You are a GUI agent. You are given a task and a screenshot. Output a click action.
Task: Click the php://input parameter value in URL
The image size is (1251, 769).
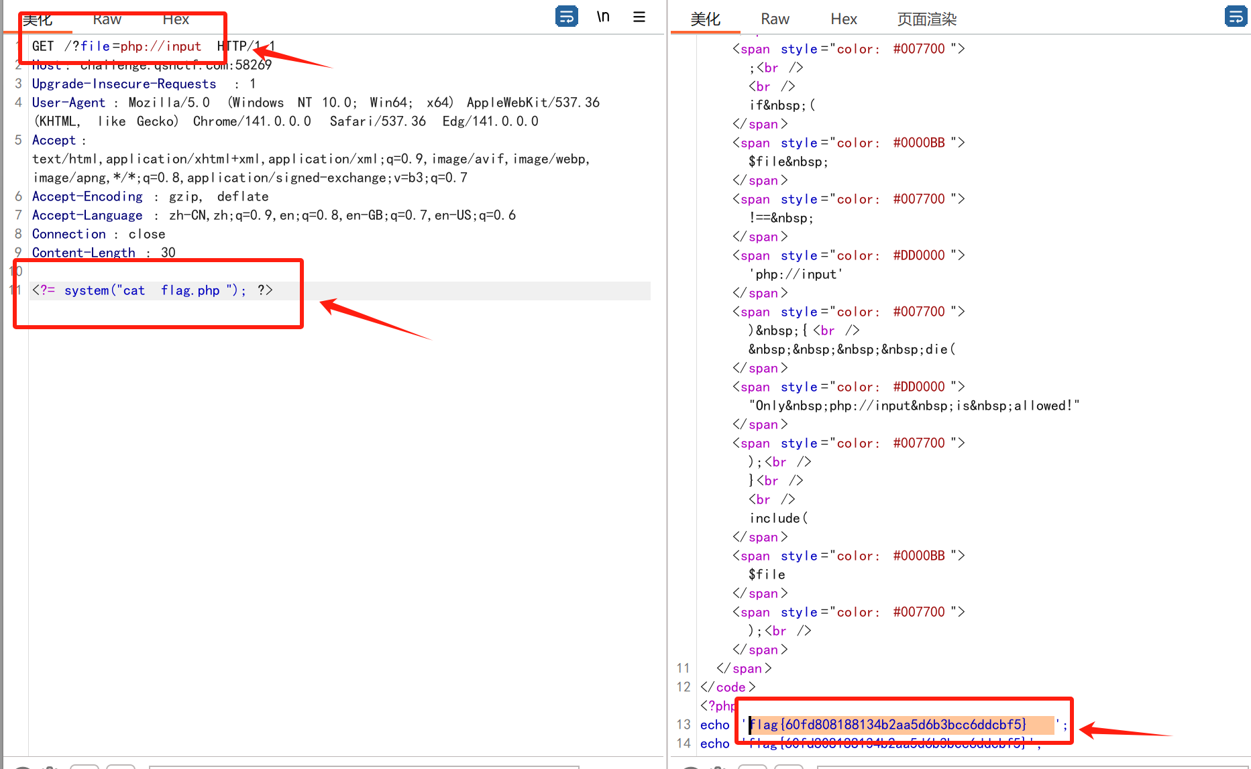(x=160, y=46)
